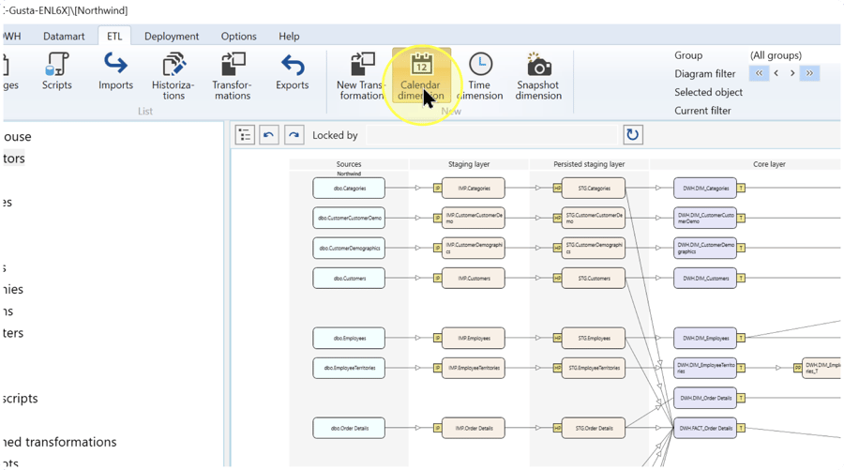Select the Group (All groups) value
The image size is (844, 470).
(x=776, y=55)
